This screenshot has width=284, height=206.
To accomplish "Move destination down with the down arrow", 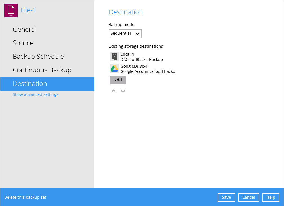I will coord(123,91).
